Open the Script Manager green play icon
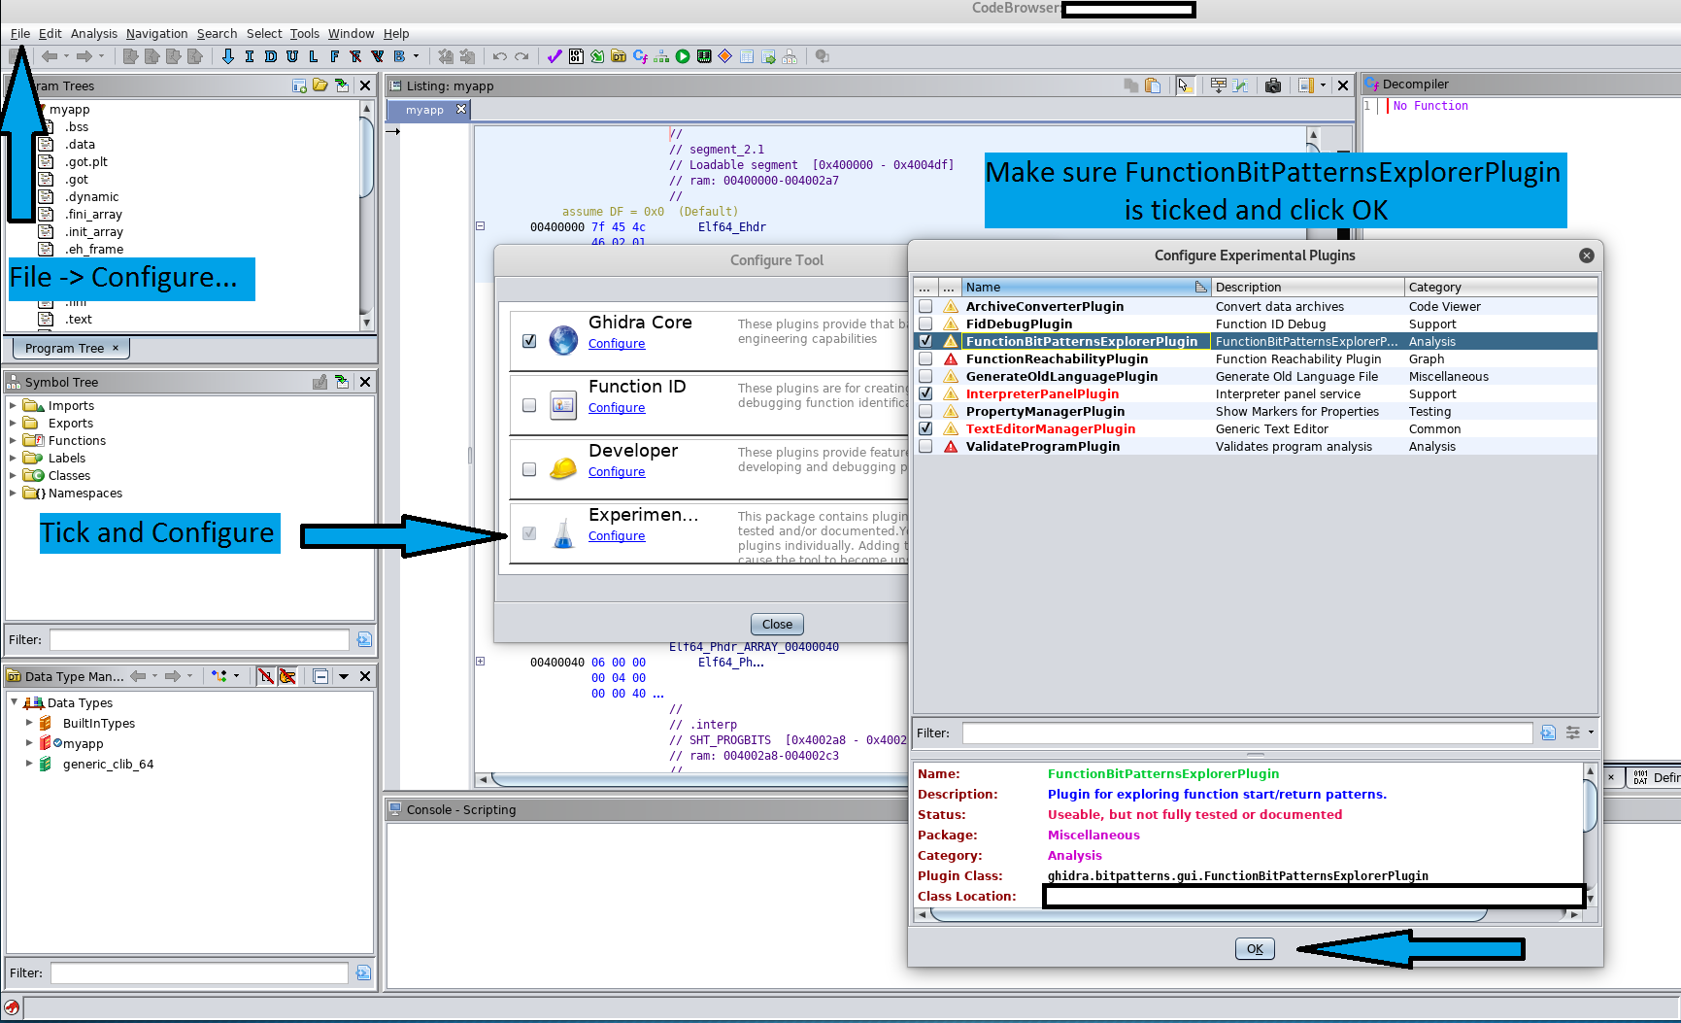This screenshot has height=1023, width=1681. [x=683, y=56]
